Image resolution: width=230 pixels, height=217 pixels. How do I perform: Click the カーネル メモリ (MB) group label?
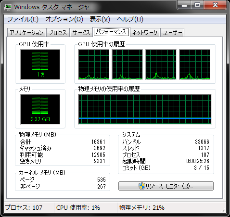pyautogui.click(x=42, y=173)
